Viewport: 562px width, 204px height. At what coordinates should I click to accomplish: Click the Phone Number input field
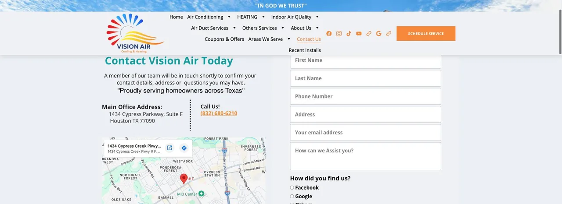point(365,96)
